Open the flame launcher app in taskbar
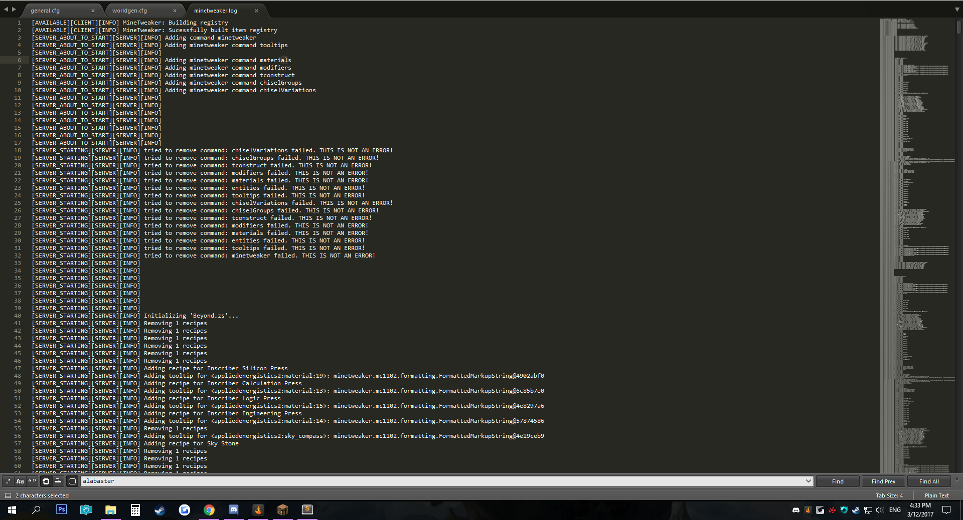963x520 pixels. click(x=258, y=510)
